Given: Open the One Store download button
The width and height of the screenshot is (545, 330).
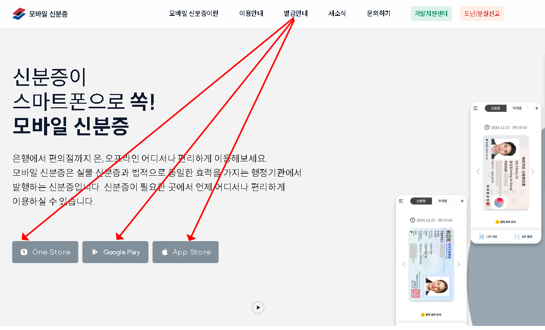Looking at the screenshot, I should pyautogui.click(x=45, y=252).
